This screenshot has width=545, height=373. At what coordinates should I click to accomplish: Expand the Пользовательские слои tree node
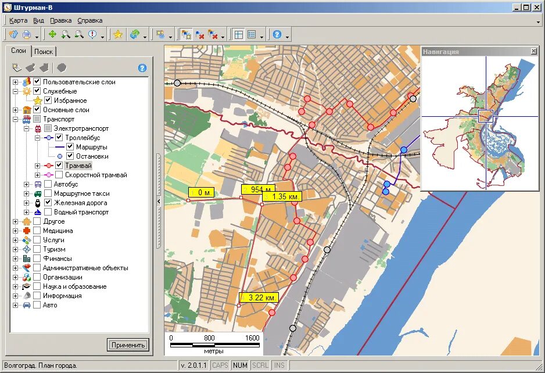[15, 82]
